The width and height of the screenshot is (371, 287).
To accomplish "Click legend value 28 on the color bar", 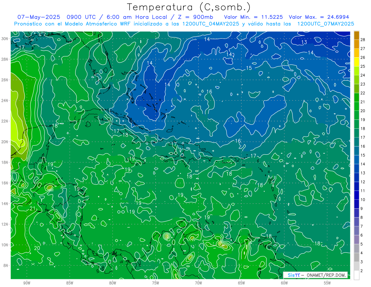I will pyautogui.click(x=363, y=40).
